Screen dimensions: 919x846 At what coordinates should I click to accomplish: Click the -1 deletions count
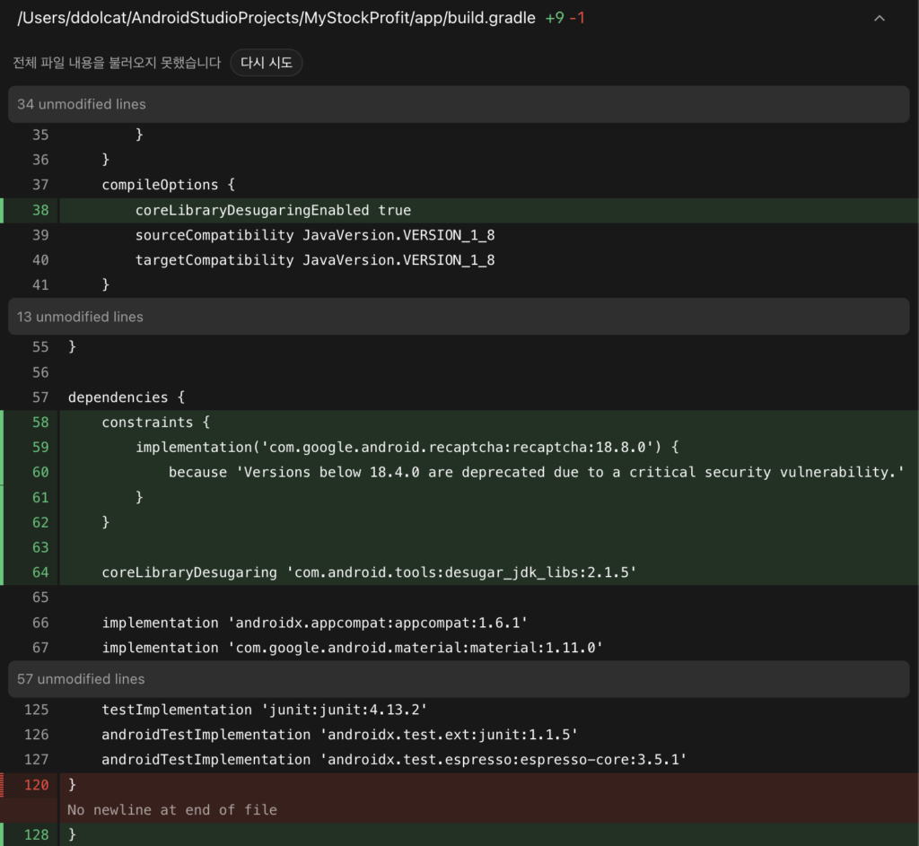click(x=577, y=18)
